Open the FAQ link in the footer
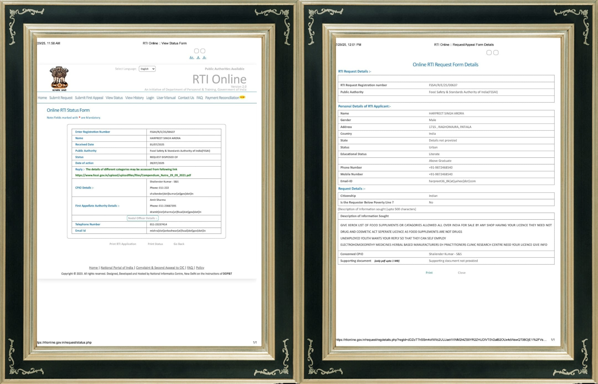 pos(190,268)
